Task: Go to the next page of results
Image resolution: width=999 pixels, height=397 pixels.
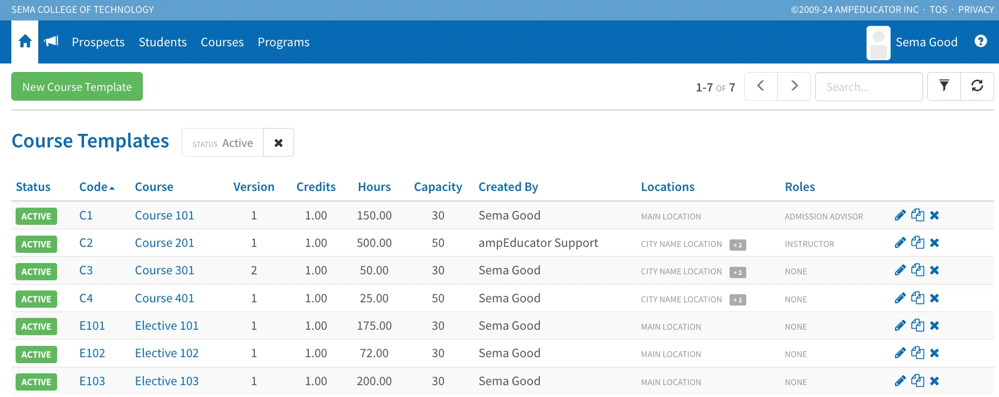Action: click(794, 86)
